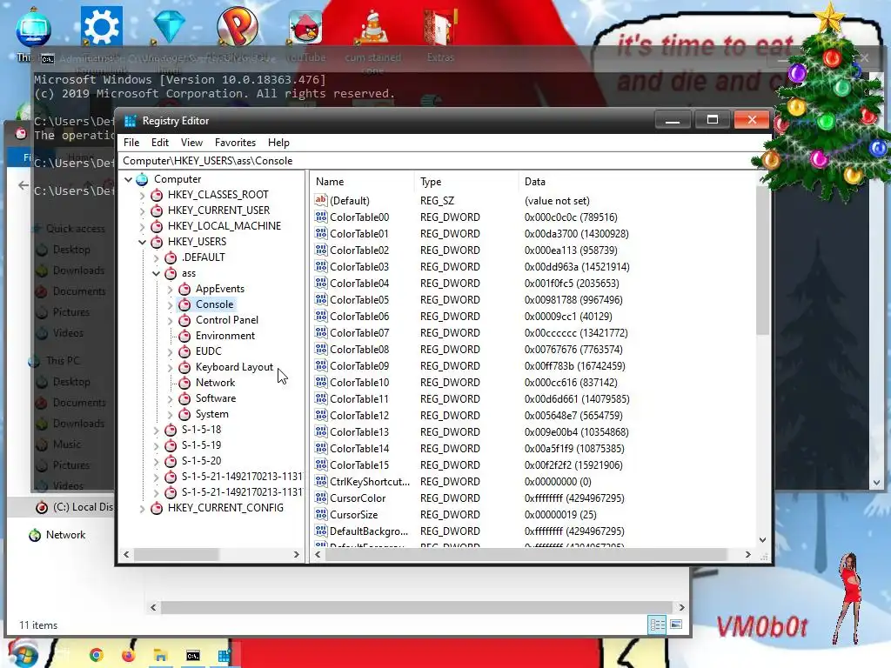
Task: Open Chrome from the taskbar
Action: click(97, 656)
